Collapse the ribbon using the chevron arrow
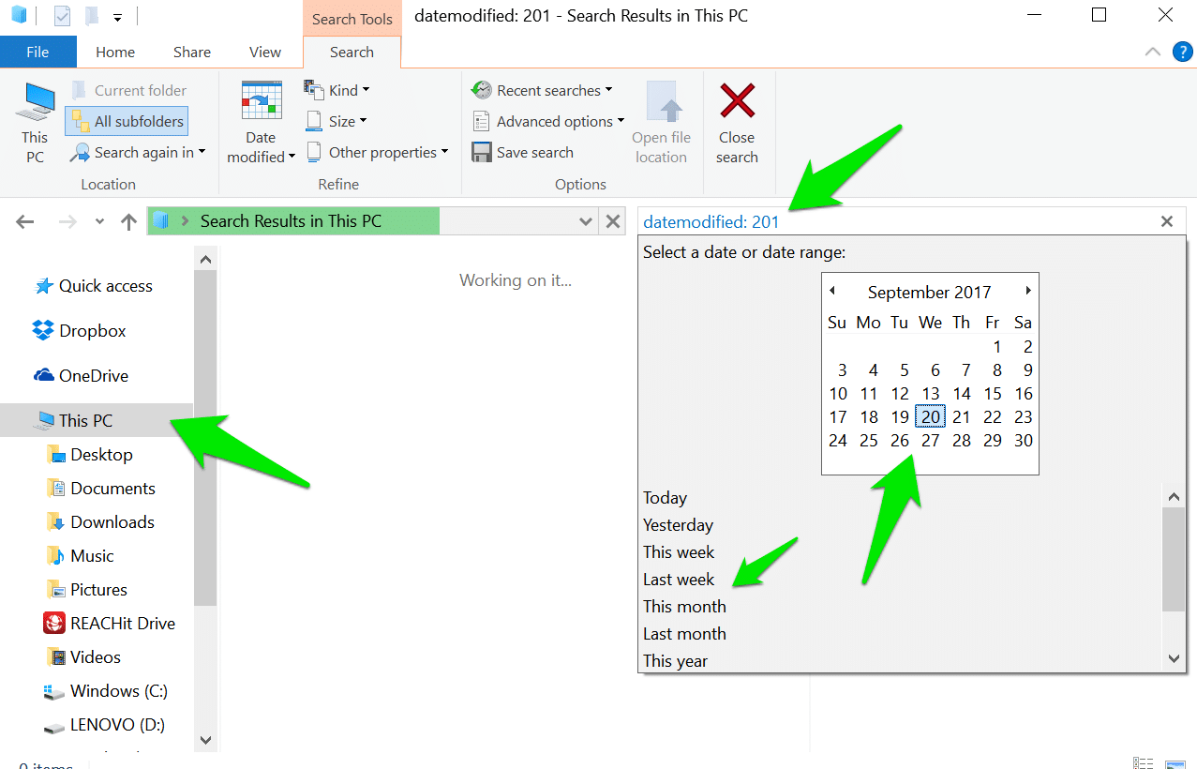1197x769 pixels. 1153,52
